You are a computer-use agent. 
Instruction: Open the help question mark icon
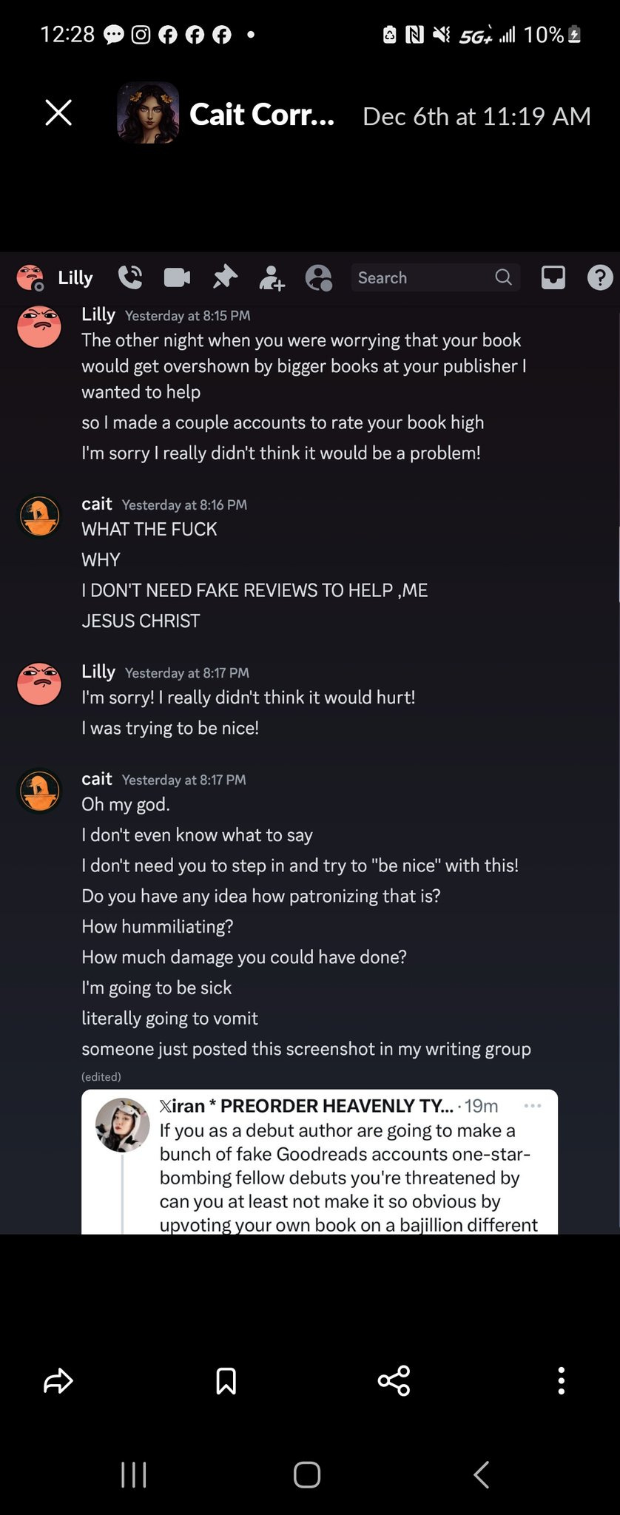pyautogui.click(x=600, y=277)
